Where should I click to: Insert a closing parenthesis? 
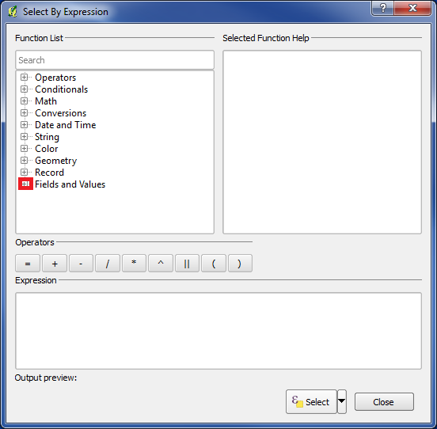(240, 263)
